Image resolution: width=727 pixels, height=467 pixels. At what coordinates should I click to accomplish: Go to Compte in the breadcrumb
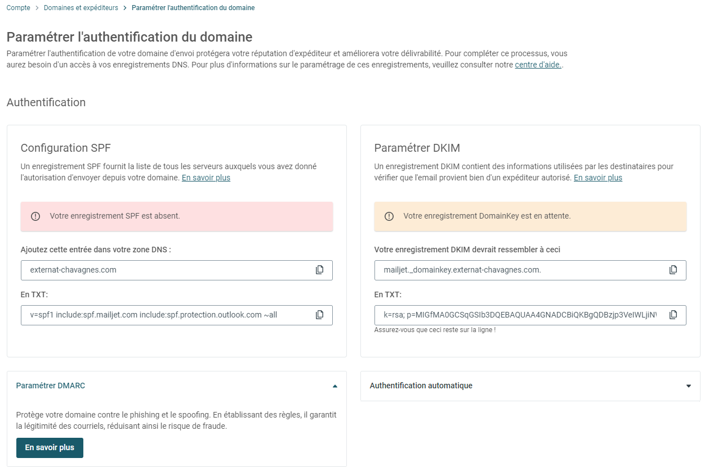19,8
